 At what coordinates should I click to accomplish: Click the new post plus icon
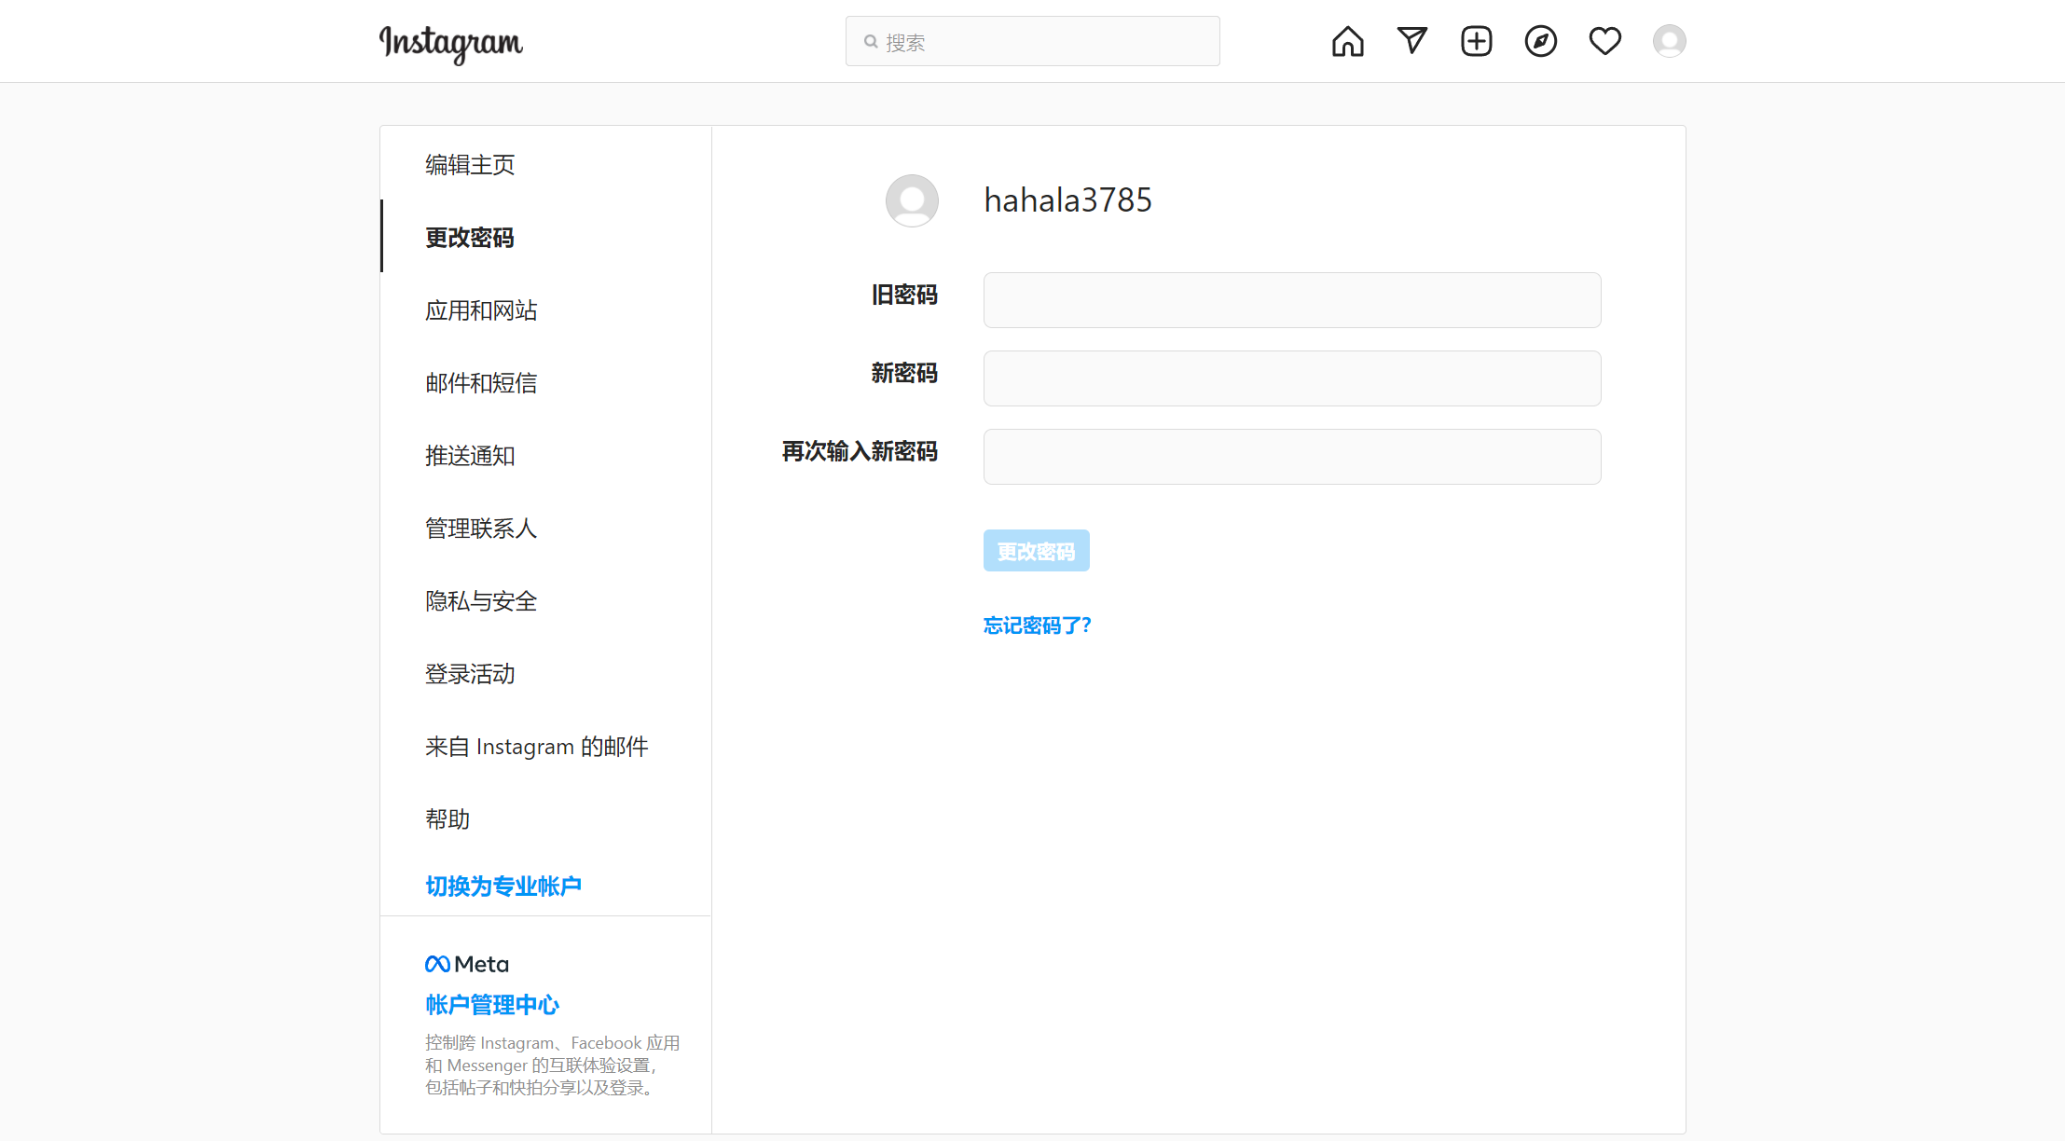coord(1476,41)
